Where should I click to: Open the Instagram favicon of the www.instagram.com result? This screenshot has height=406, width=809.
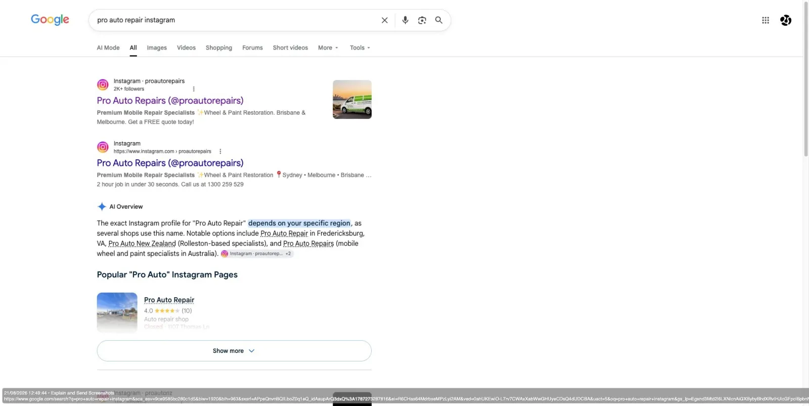(103, 147)
